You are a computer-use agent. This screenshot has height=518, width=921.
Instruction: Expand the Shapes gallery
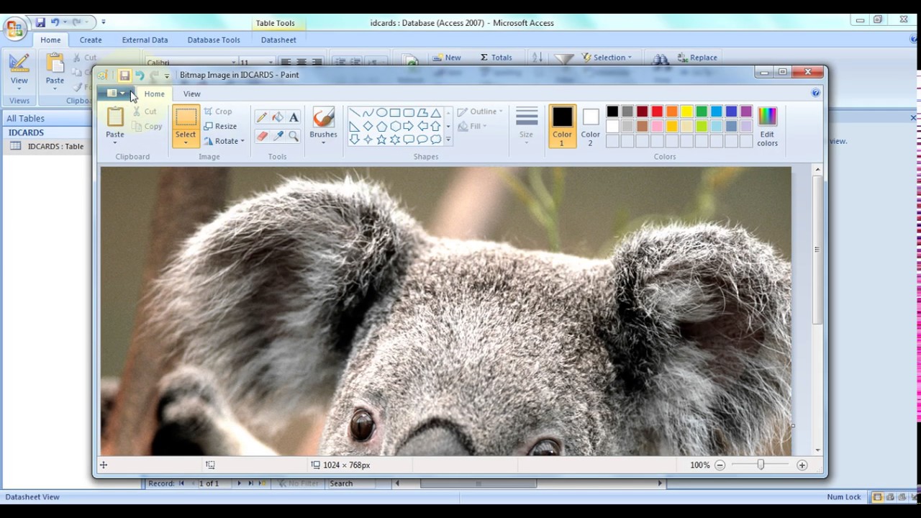click(x=448, y=140)
